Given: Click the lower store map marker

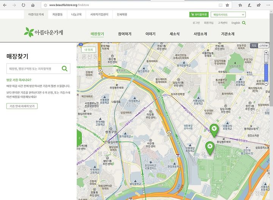Looking at the screenshot, I should click(x=210, y=148).
